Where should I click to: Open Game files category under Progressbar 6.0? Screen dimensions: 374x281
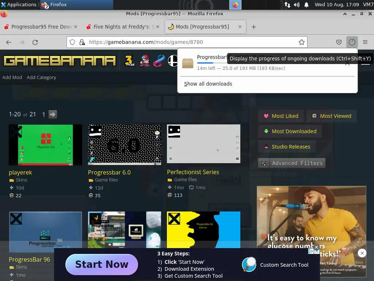(x=106, y=180)
